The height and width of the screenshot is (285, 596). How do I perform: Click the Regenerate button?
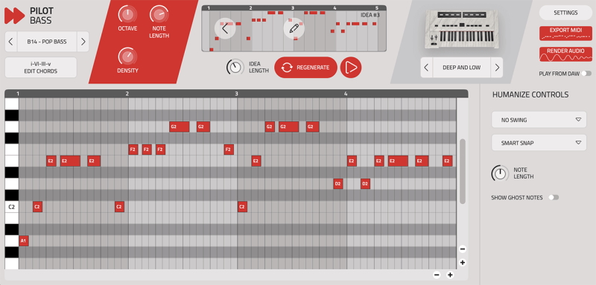(x=305, y=68)
